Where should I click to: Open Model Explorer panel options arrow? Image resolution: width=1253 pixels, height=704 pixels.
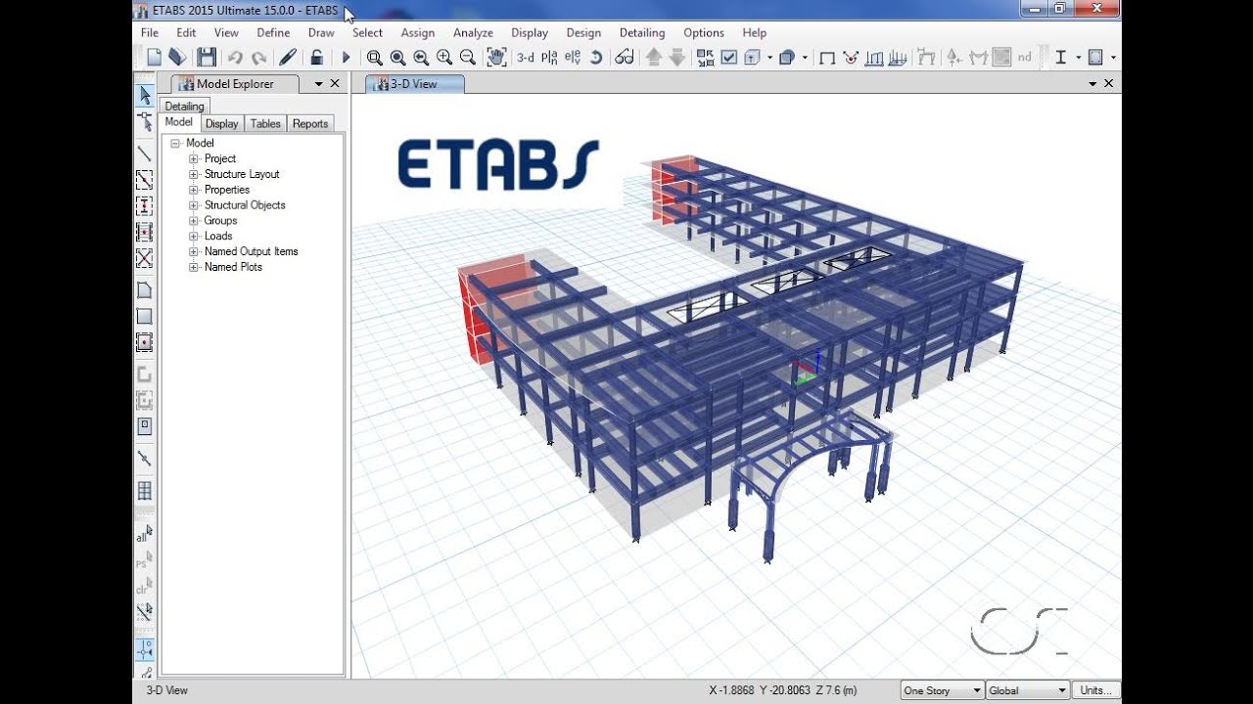point(318,84)
